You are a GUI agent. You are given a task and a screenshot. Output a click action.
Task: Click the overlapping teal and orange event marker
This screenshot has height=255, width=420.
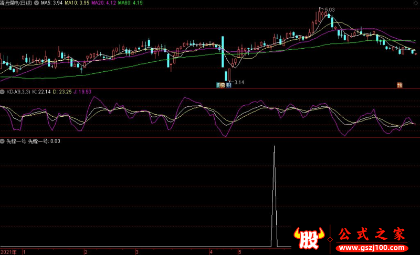point(220,85)
